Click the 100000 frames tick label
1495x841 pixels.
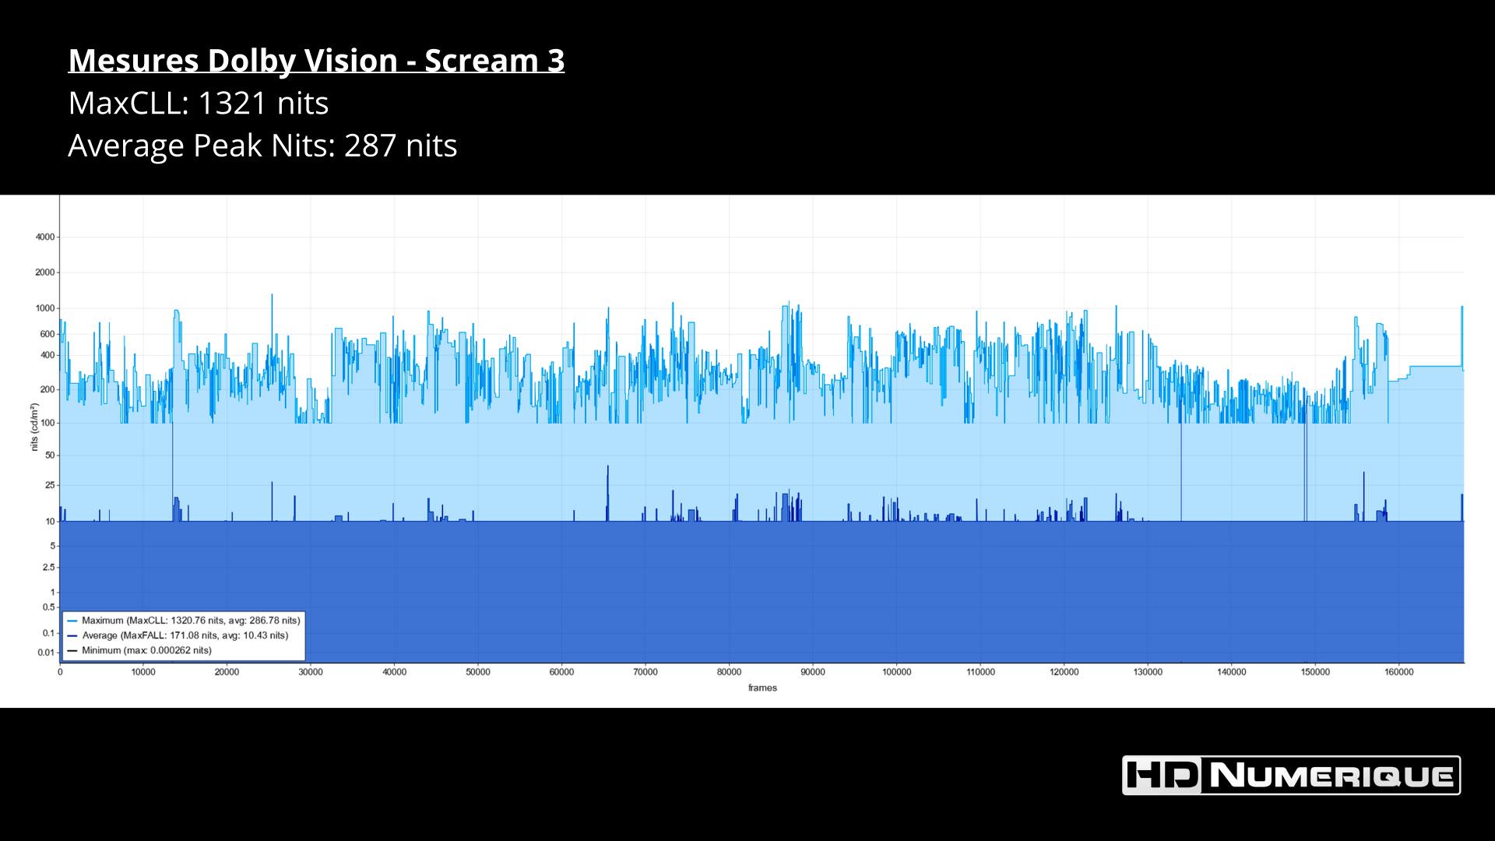coord(896,672)
